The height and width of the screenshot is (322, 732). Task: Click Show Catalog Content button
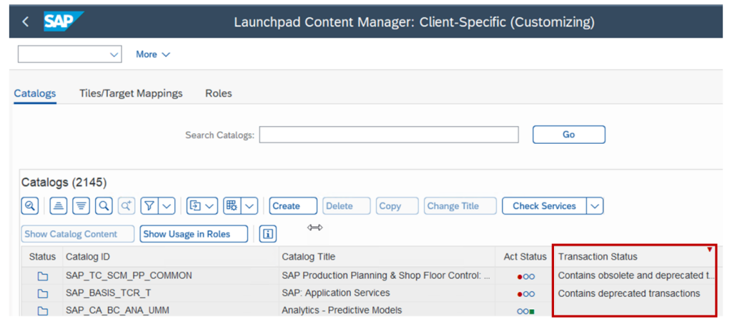[77, 234]
